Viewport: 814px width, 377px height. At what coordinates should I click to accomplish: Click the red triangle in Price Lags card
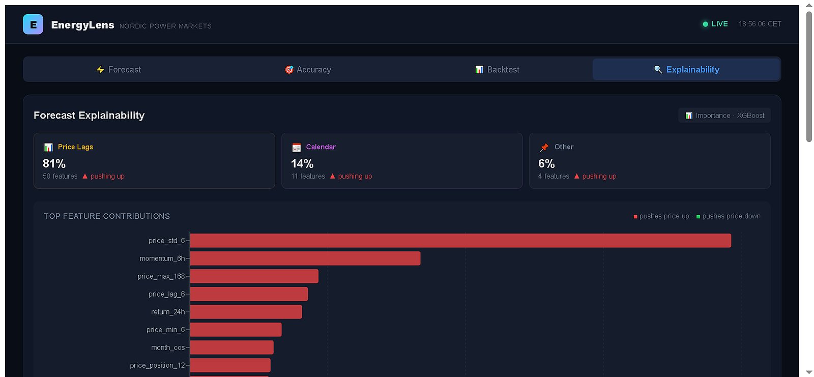85,176
